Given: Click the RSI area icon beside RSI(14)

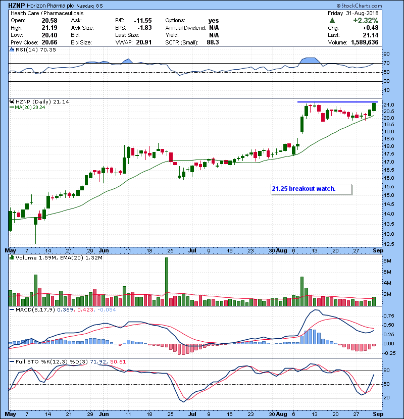Looking at the screenshot, I should [12, 49].
